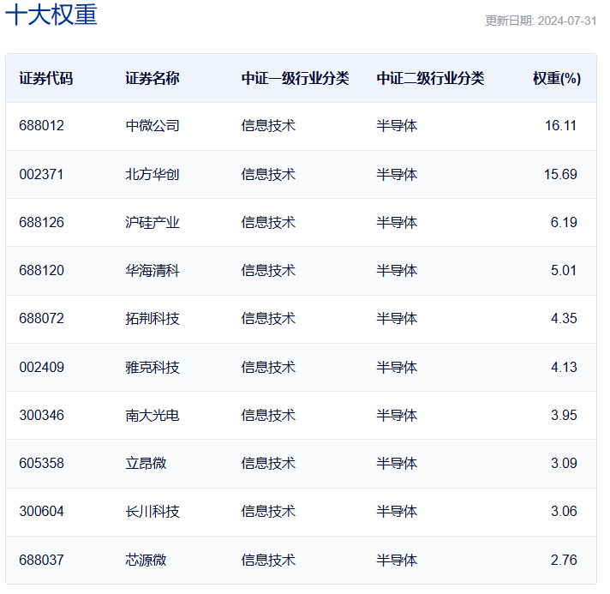The width and height of the screenshot is (610, 594).
Task: Select security code 002371
Action: pyautogui.click(x=41, y=174)
